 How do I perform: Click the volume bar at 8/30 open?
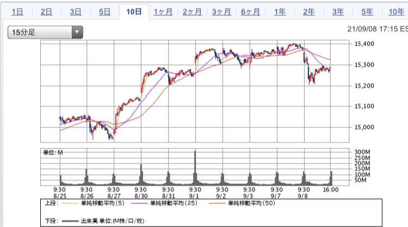point(141,174)
